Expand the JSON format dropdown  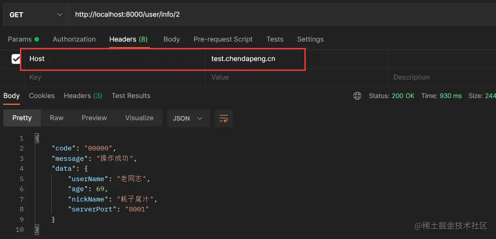click(188, 118)
